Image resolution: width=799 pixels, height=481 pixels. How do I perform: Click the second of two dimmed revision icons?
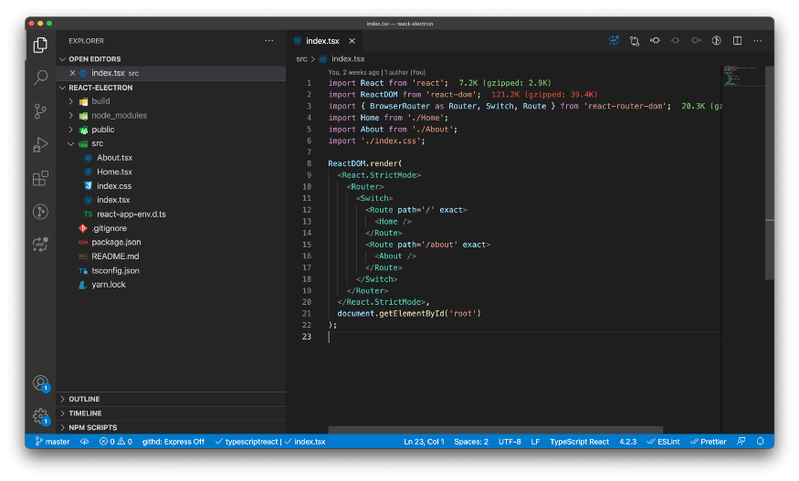pyautogui.click(x=696, y=41)
